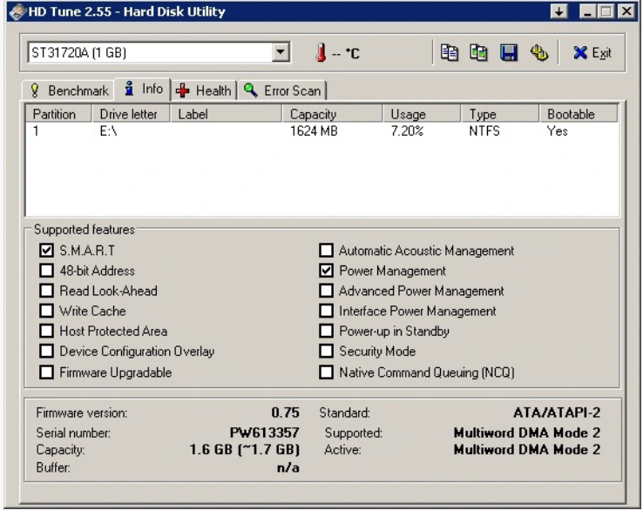Toggle the Host Protected Area checkbox
This screenshot has height=510, width=643.
[46, 331]
